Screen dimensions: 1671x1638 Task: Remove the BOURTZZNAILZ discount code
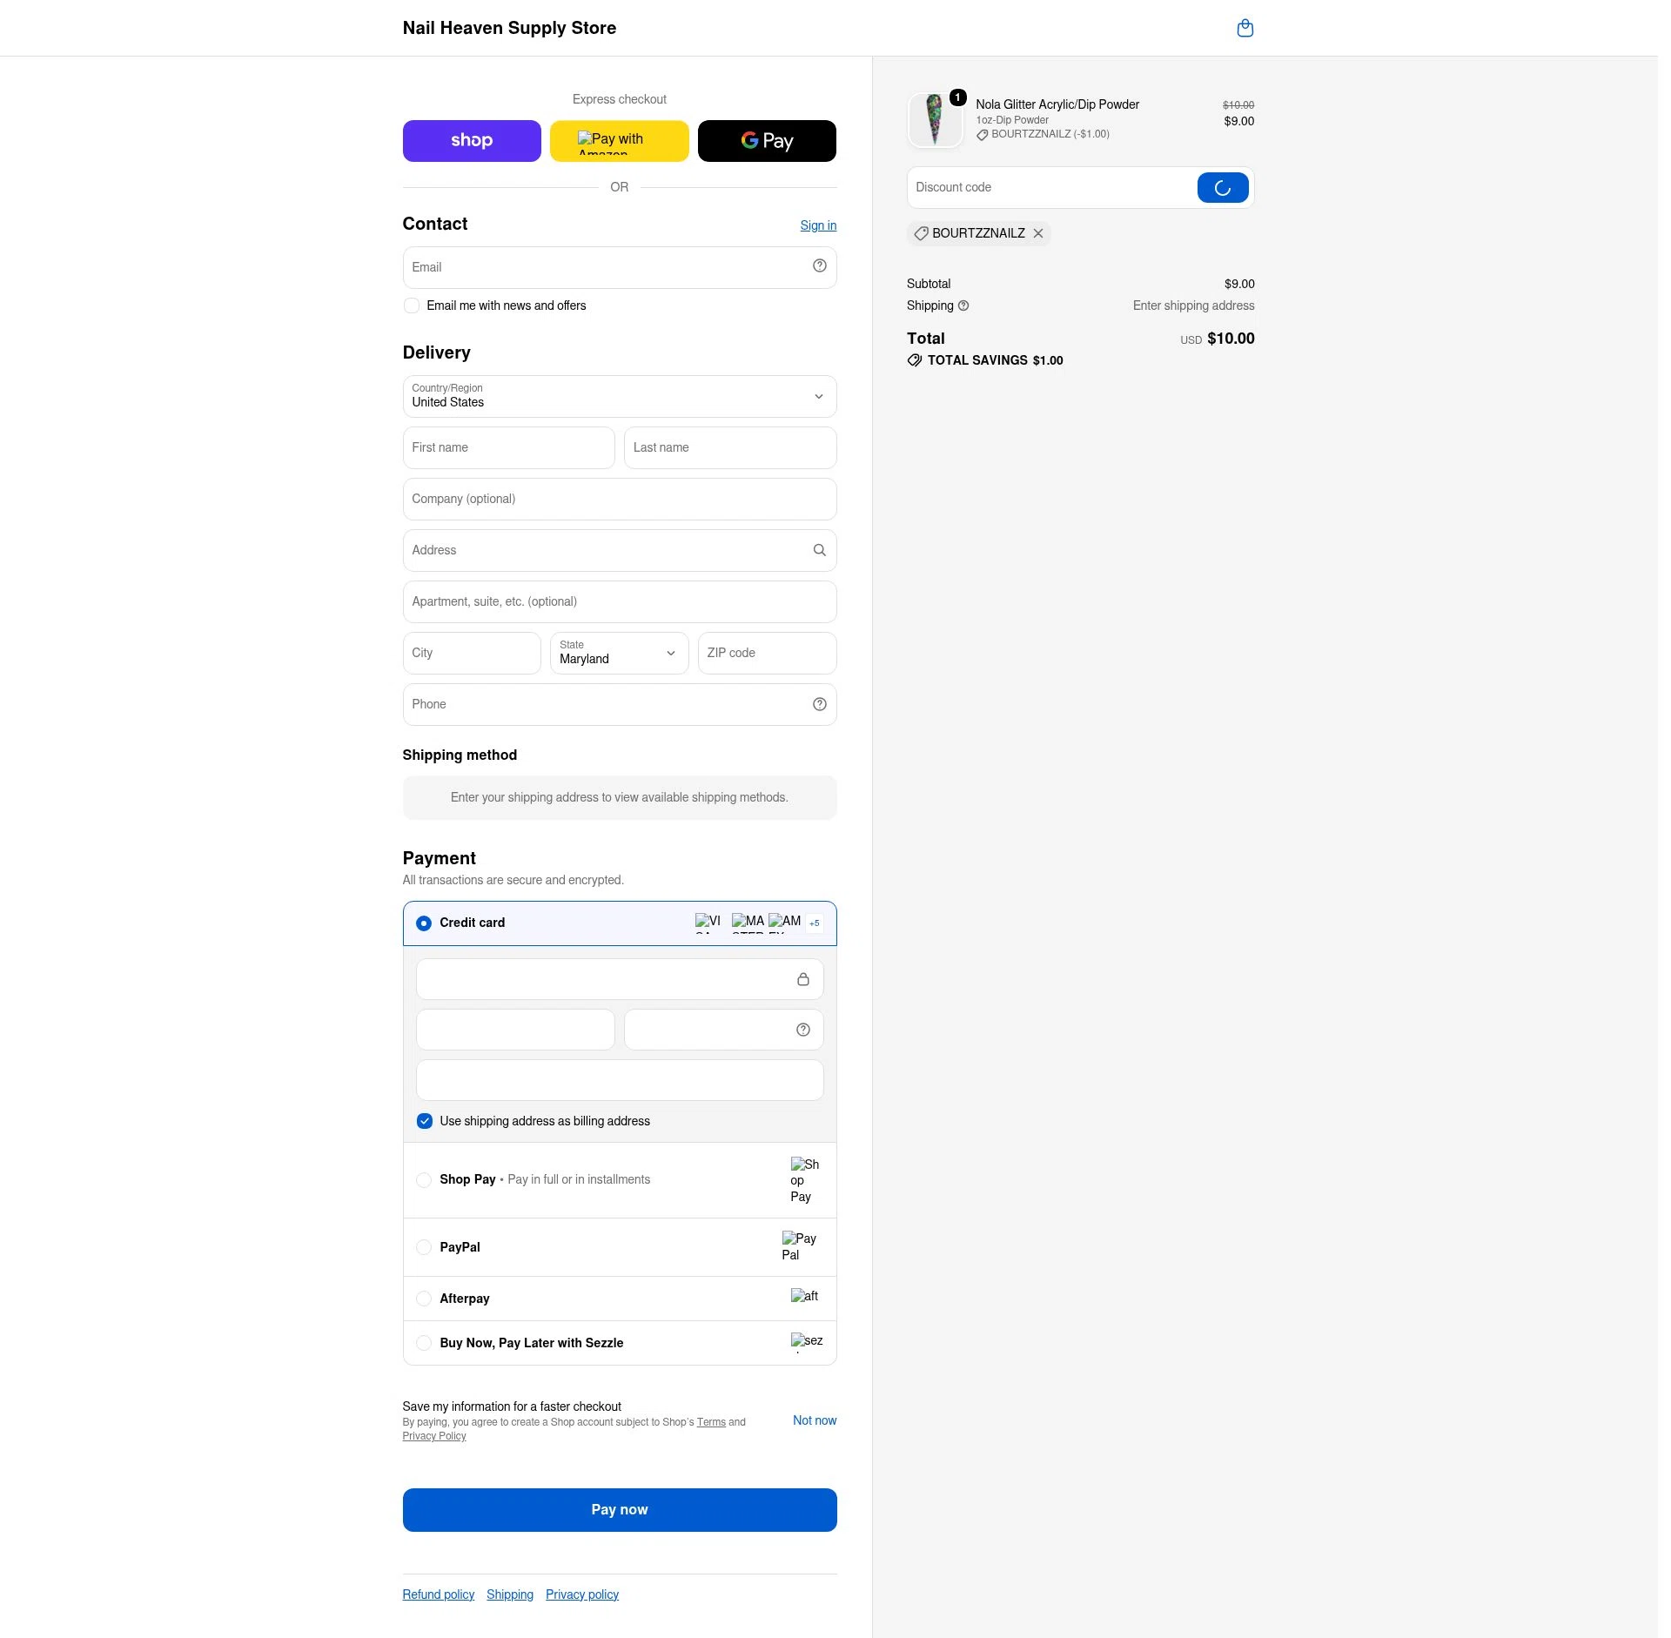click(x=1037, y=233)
